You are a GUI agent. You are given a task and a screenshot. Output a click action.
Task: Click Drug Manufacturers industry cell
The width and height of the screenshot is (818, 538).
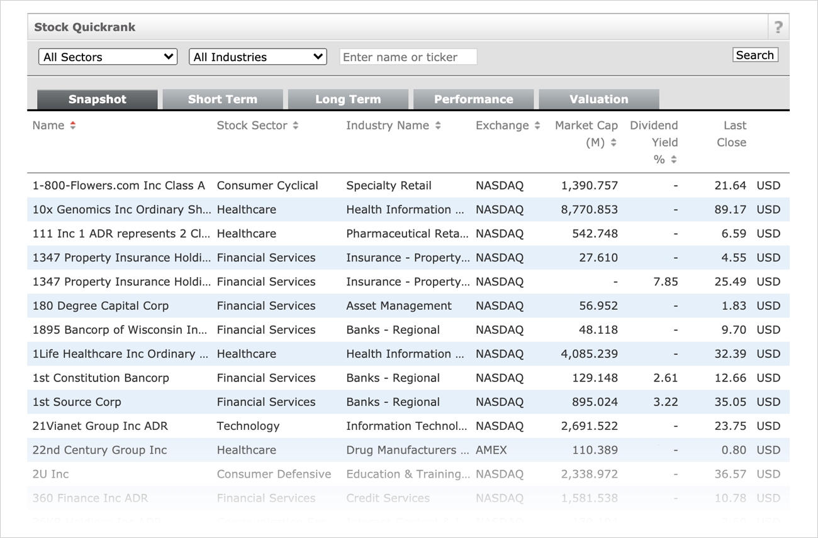[408, 450]
